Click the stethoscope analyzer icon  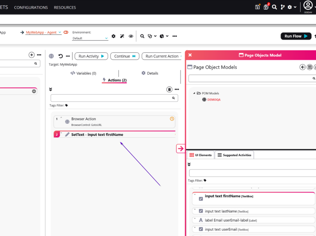150,36
